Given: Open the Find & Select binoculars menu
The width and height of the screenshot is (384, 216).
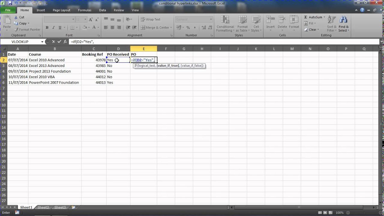Looking at the screenshot, I should point(343,24).
